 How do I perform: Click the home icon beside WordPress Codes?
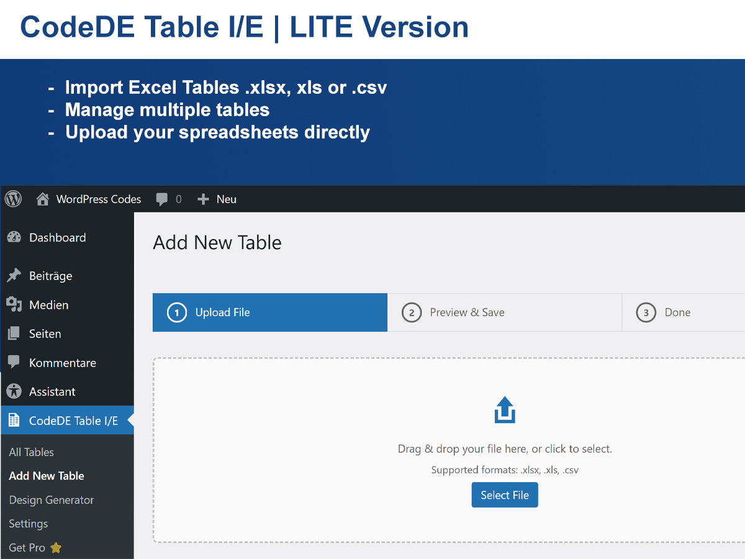[x=43, y=199]
